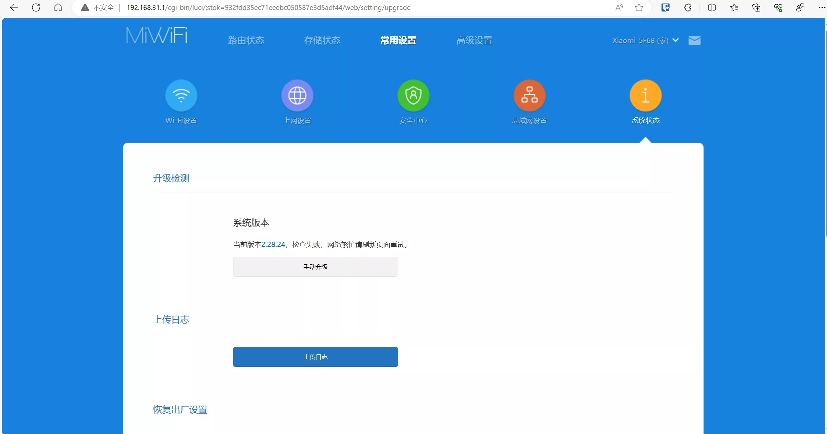Switch to 路由状态 tab
Viewport: 827px width, 434px height.
click(246, 40)
